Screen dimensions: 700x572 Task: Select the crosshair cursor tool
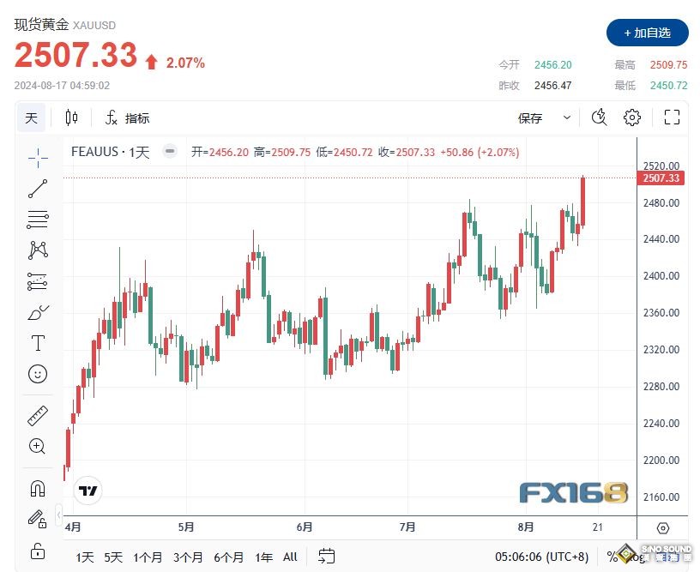(38, 158)
